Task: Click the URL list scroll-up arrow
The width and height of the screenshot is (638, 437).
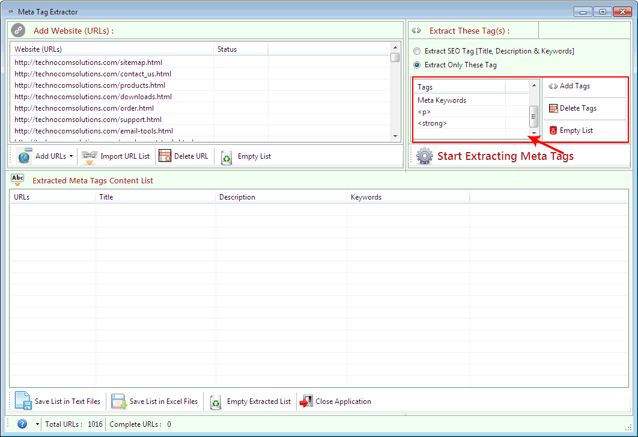Action: (395, 47)
